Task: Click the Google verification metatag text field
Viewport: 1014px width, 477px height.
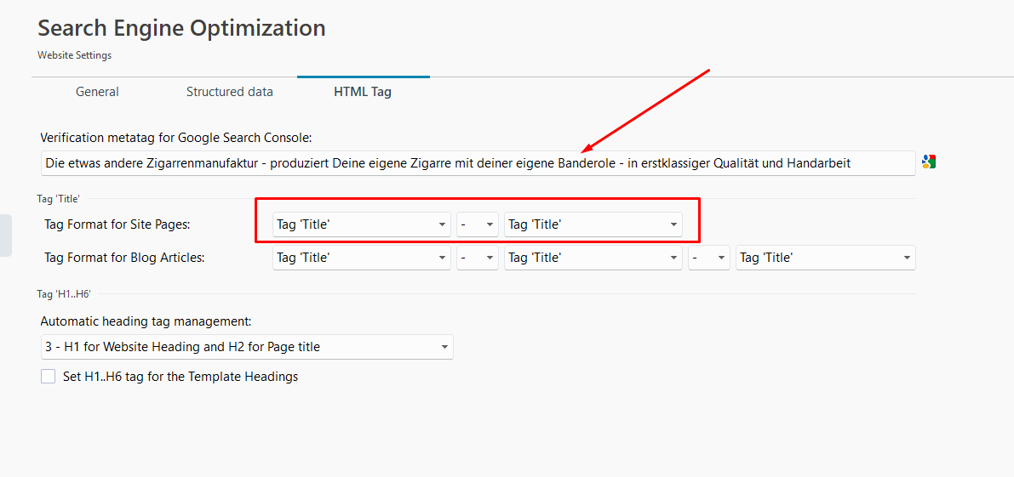Action: tap(477, 163)
